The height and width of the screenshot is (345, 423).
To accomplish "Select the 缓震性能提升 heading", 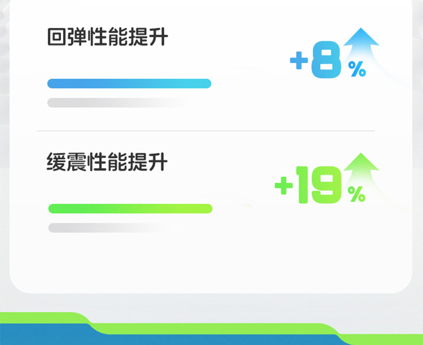I will (108, 162).
